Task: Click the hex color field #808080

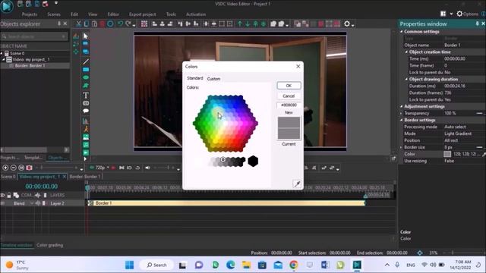Action: coord(289,105)
